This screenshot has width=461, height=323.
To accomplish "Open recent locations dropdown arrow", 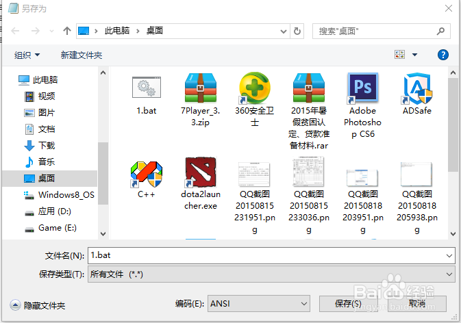I will point(51,31).
